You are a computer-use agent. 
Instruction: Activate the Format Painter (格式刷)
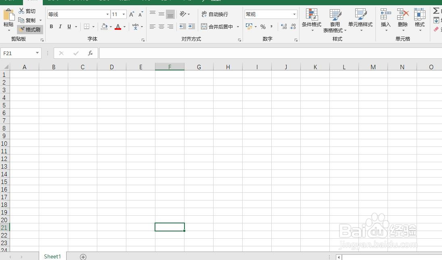29,29
